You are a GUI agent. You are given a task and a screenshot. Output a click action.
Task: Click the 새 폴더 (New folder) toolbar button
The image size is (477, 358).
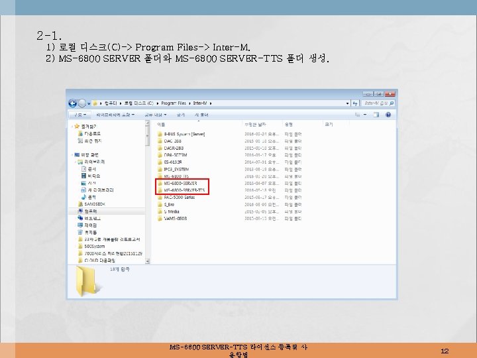(201, 115)
